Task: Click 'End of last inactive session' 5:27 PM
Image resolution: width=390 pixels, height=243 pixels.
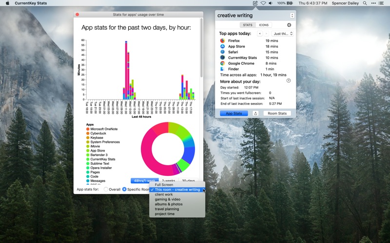Action: click(x=275, y=104)
